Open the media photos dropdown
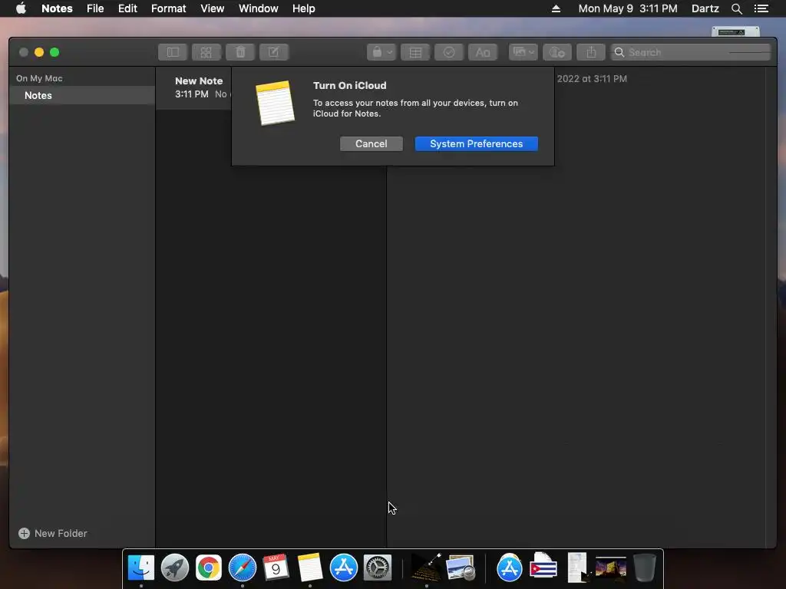Image resolution: width=786 pixels, height=589 pixels. (x=523, y=52)
